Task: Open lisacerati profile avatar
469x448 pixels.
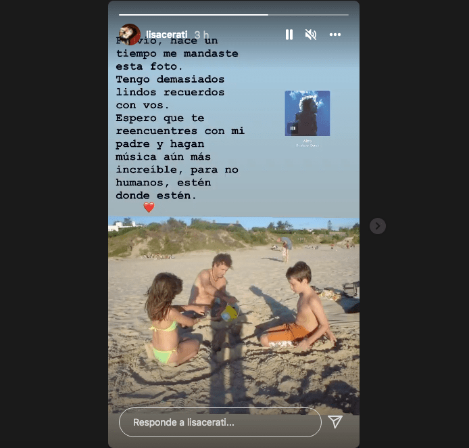Action: pos(130,35)
